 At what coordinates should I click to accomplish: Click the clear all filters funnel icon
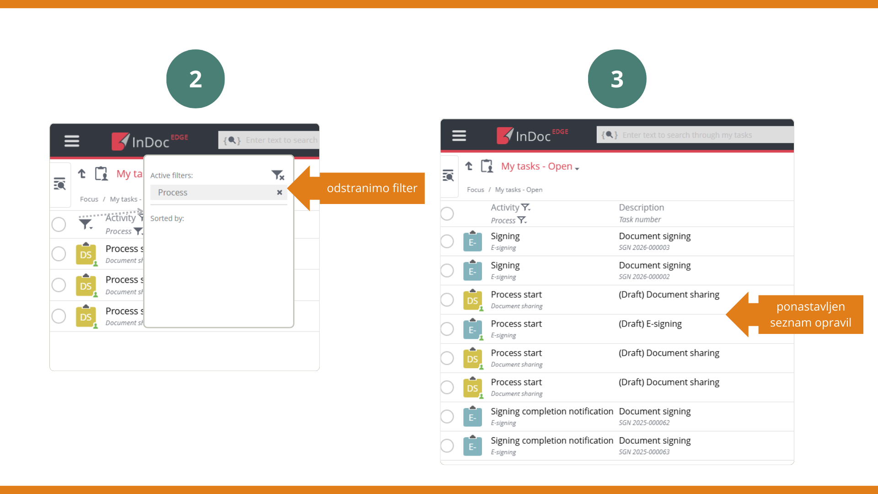(278, 175)
